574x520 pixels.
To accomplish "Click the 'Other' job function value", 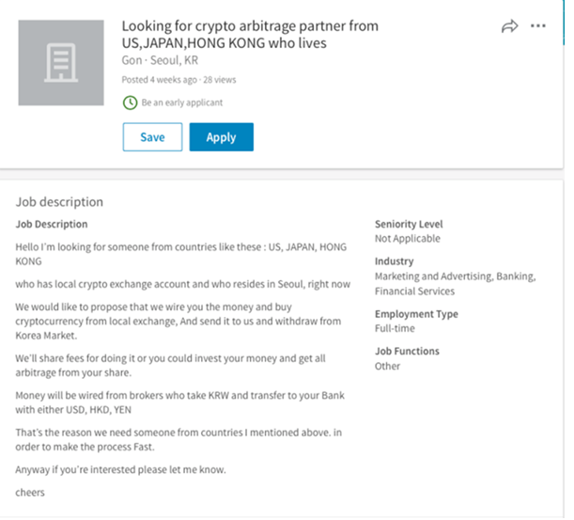I will click(388, 366).
